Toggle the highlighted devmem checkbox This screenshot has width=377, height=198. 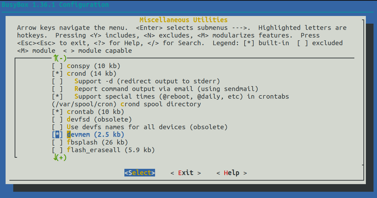point(57,135)
